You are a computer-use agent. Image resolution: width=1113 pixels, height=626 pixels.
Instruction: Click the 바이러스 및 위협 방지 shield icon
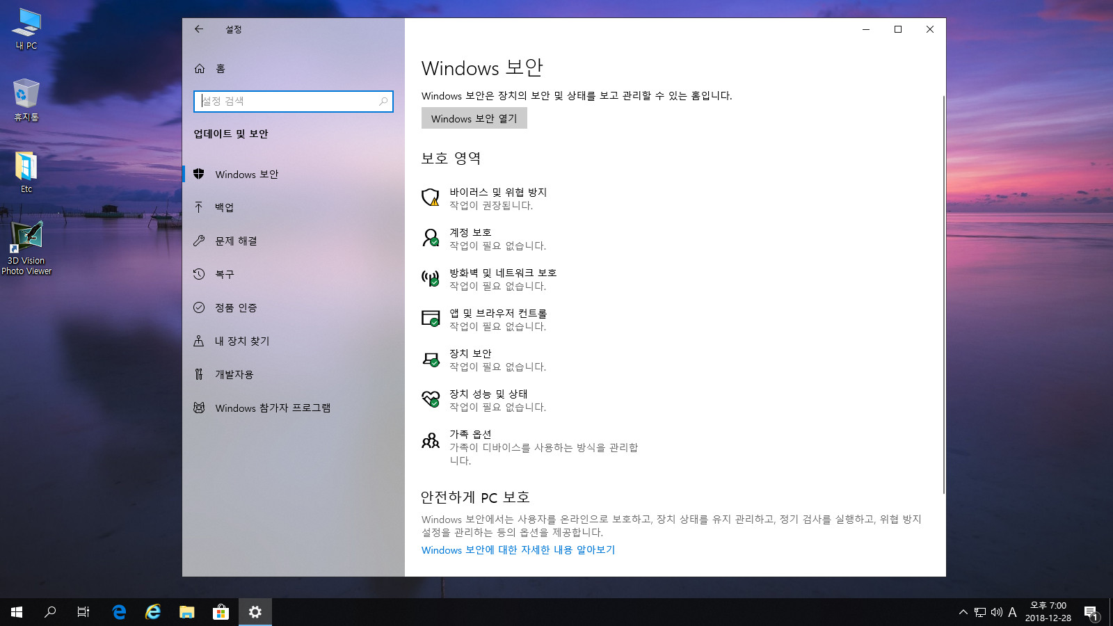(x=431, y=198)
